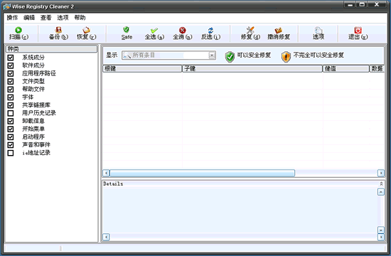
Task: Click the 种类 list header
Action: point(51,49)
